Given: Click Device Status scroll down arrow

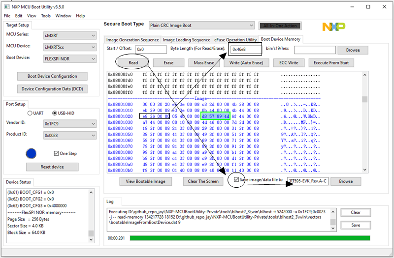Looking at the screenshot, I should pos(91,239).
